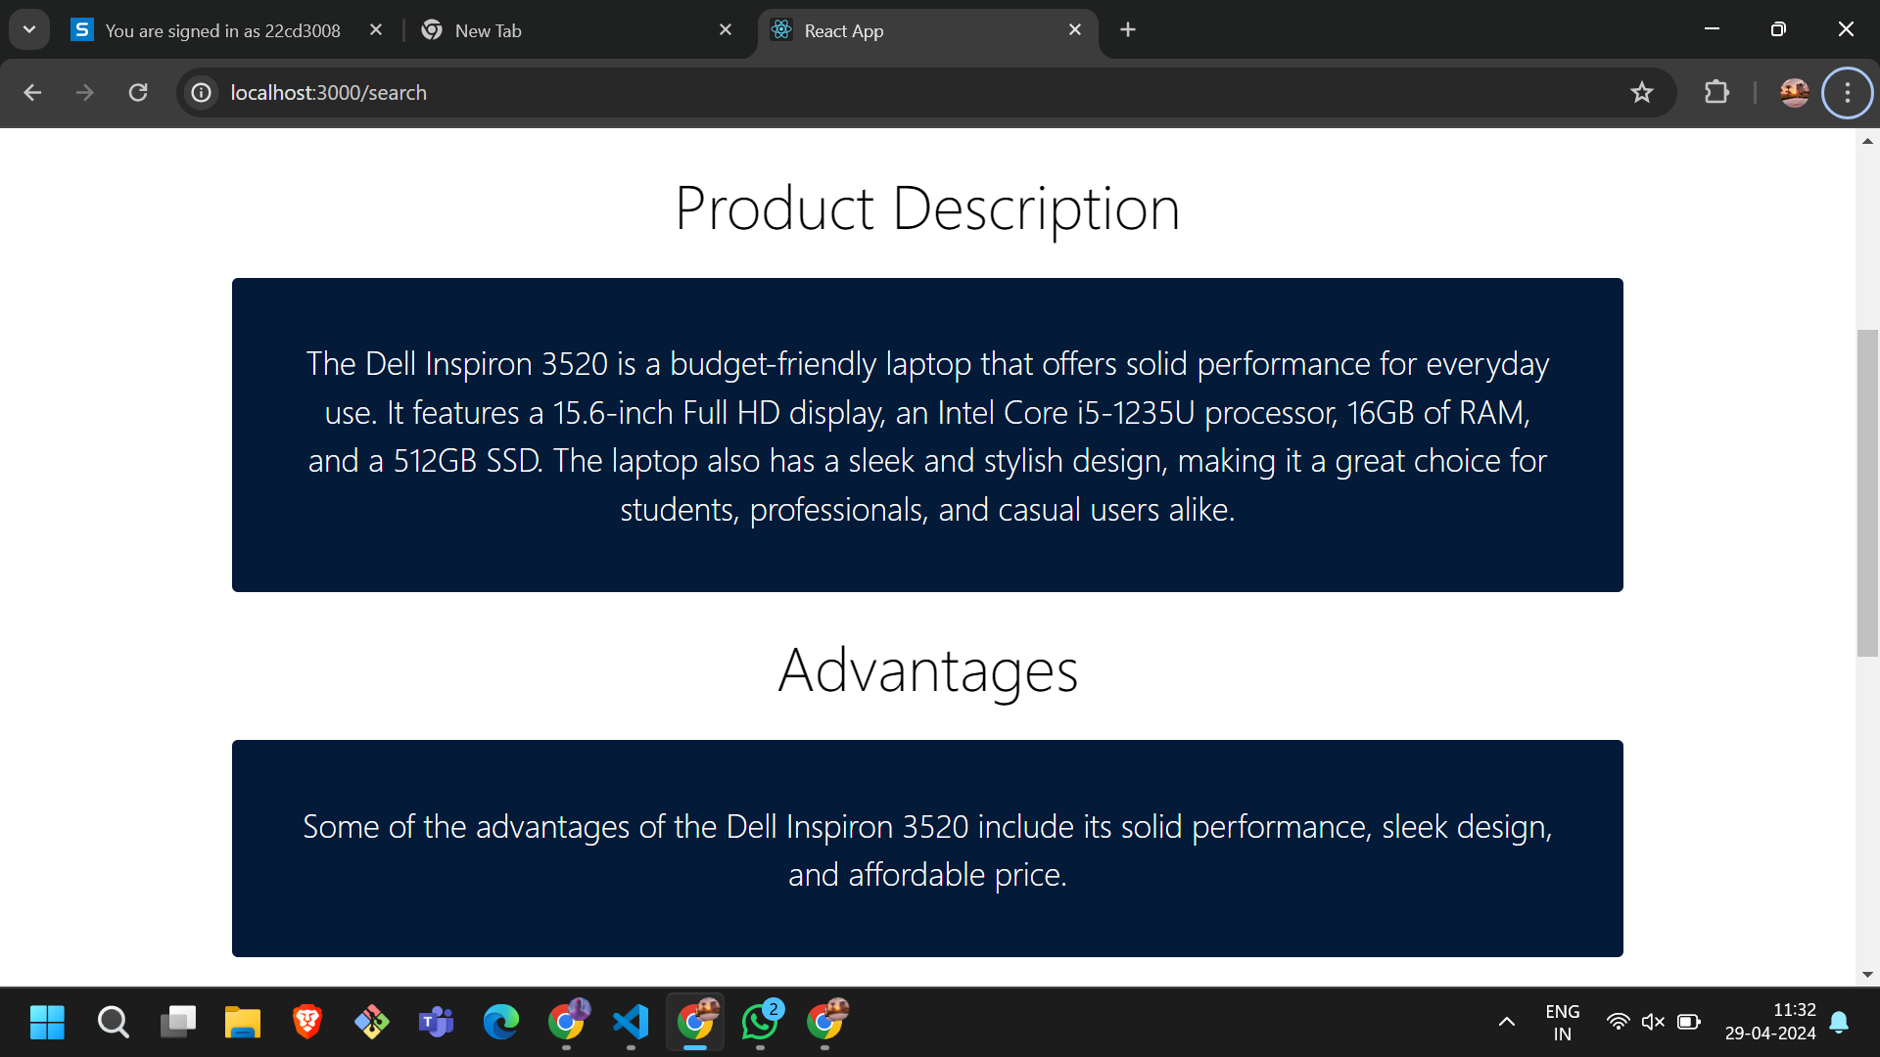This screenshot has width=1880, height=1057.
Task: Launch Brave browser from taskbar
Action: pyautogui.click(x=307, y=1022)
